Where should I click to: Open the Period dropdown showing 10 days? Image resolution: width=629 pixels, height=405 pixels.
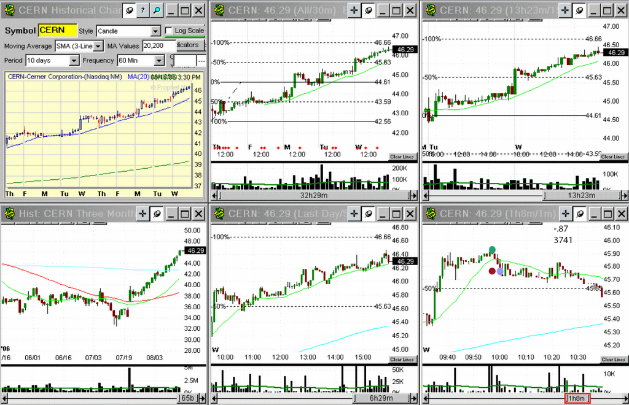coord(53,61)
